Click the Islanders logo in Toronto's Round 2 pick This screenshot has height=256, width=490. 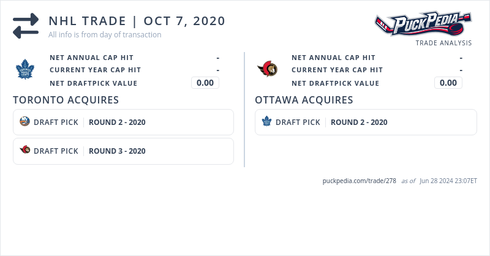[x=24, y=121]
